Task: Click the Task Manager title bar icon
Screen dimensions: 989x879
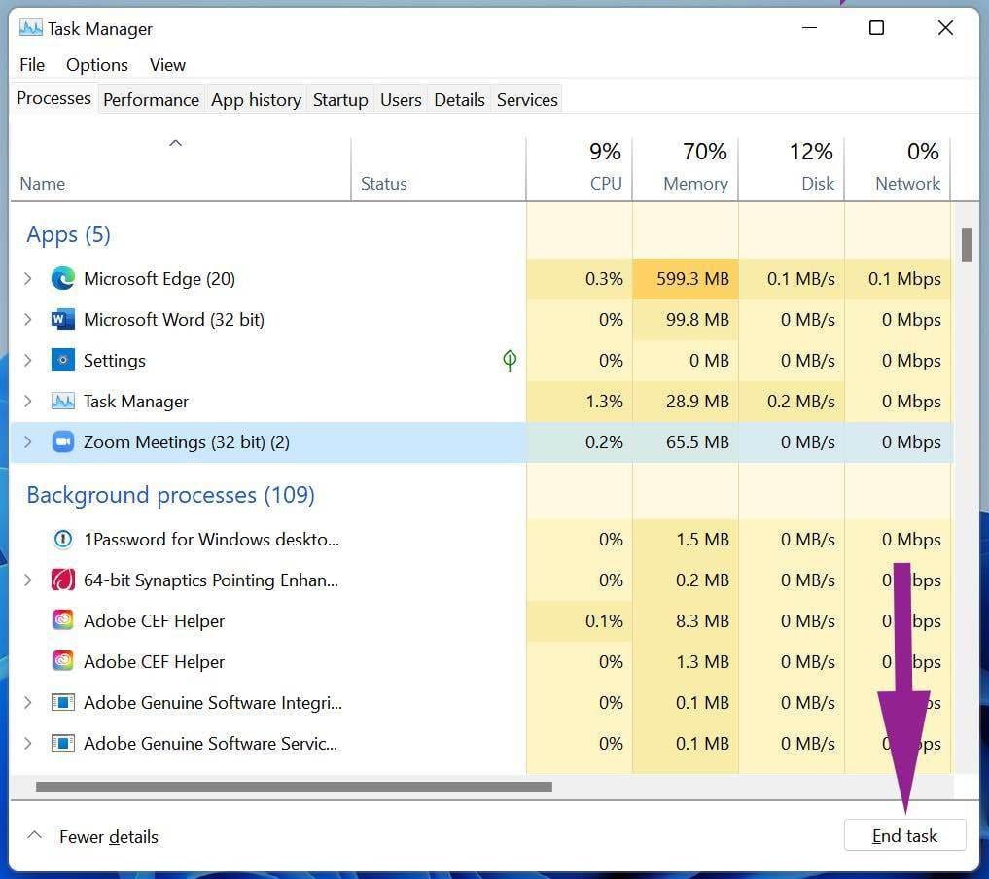Action: (30, 28)
